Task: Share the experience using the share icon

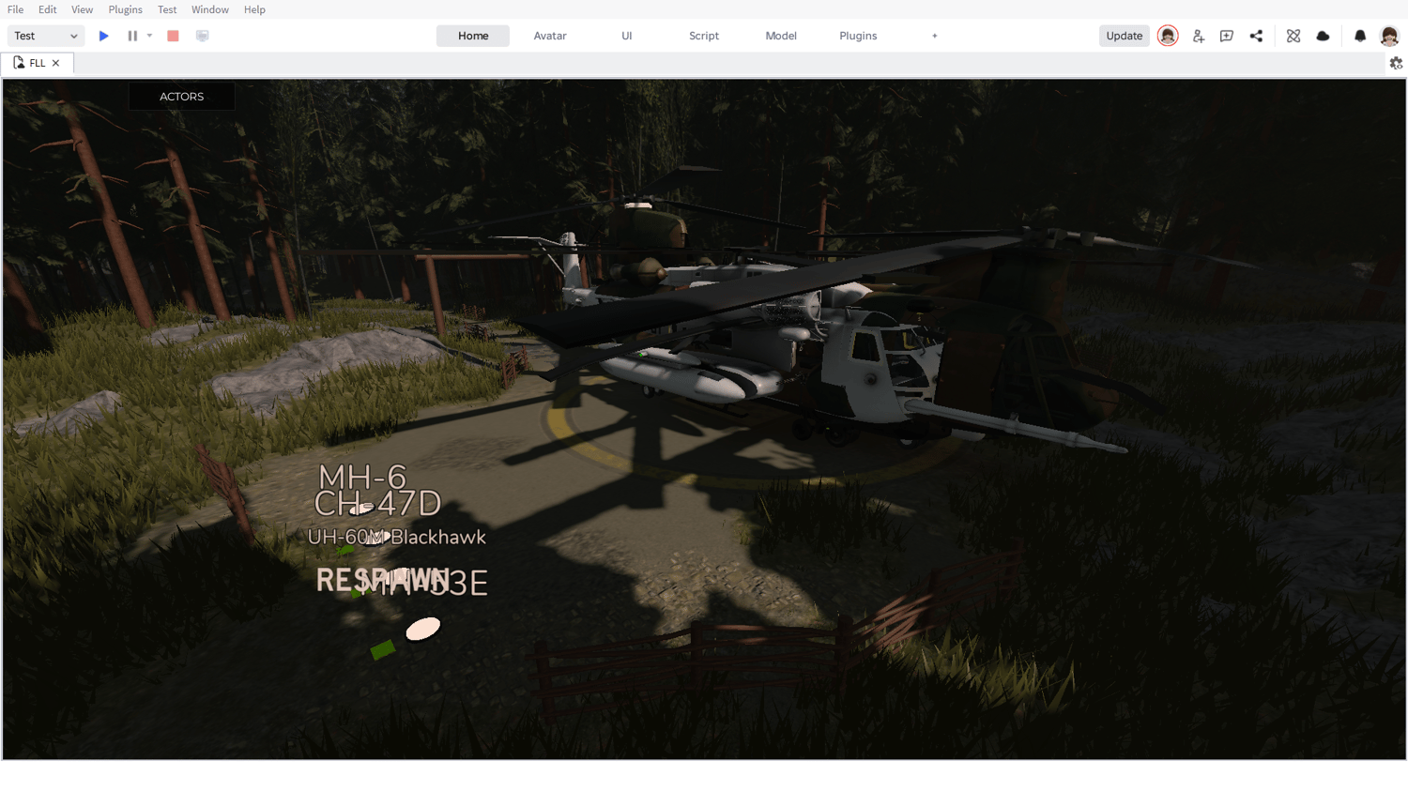Action: [x=1256, y=36]
